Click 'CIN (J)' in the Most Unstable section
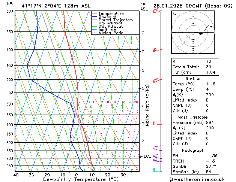Screen dimensions: 236x182 point(180,144)
